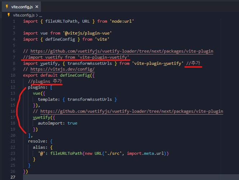Click 'plugins:' on line 12

pyautogui.click(x=38, y=87)
